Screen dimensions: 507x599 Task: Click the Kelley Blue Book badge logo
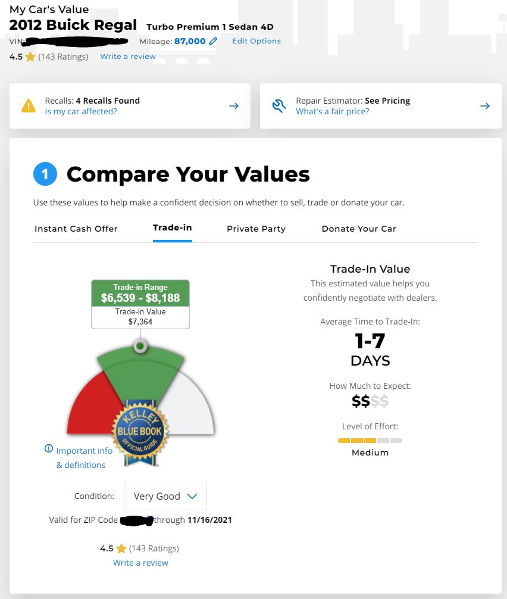140,430
